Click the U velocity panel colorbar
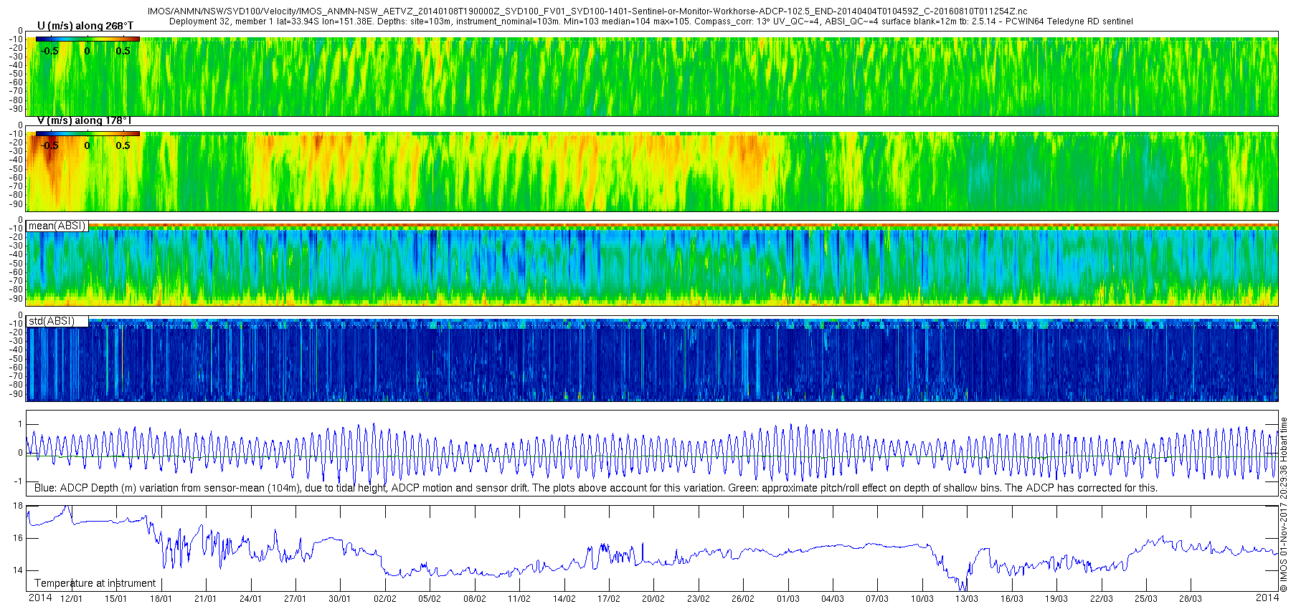 (88, 39)
